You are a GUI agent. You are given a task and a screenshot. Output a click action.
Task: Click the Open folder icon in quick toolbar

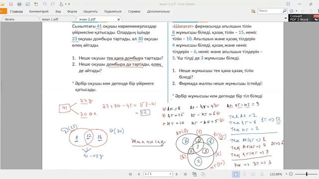(2, 4)
